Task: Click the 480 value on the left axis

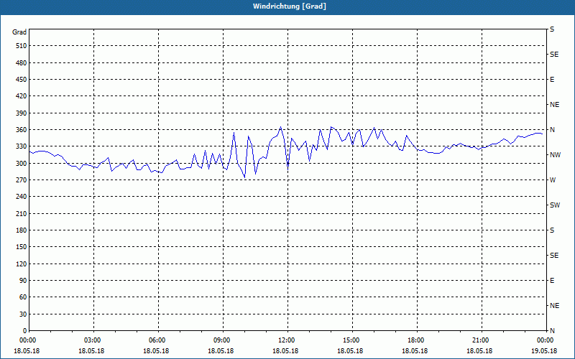Action: click(x=22, y=62)
